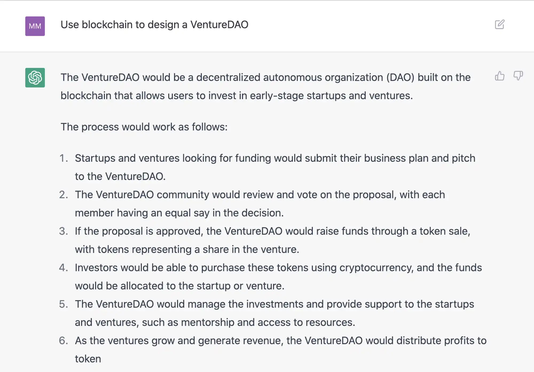Click the list number "5." marker
The image size is (534, 372).
64,304
